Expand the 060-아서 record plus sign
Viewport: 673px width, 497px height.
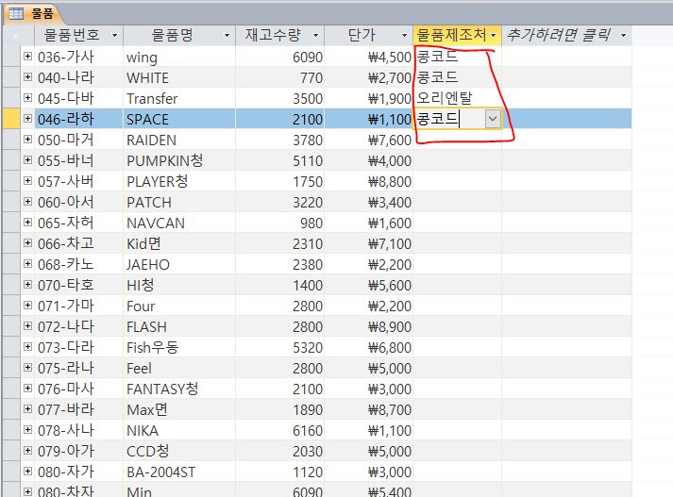click(28, 202)
